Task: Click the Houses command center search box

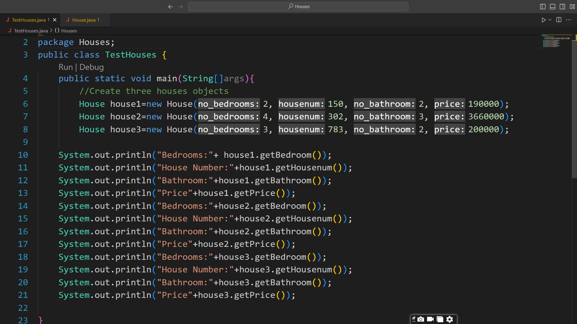Action: point(298,7)
